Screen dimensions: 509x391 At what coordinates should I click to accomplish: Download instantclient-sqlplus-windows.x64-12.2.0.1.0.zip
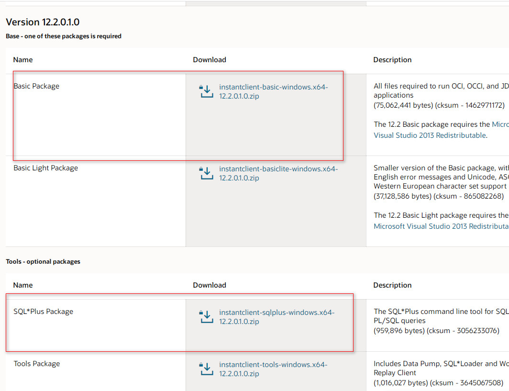point(277,317)
